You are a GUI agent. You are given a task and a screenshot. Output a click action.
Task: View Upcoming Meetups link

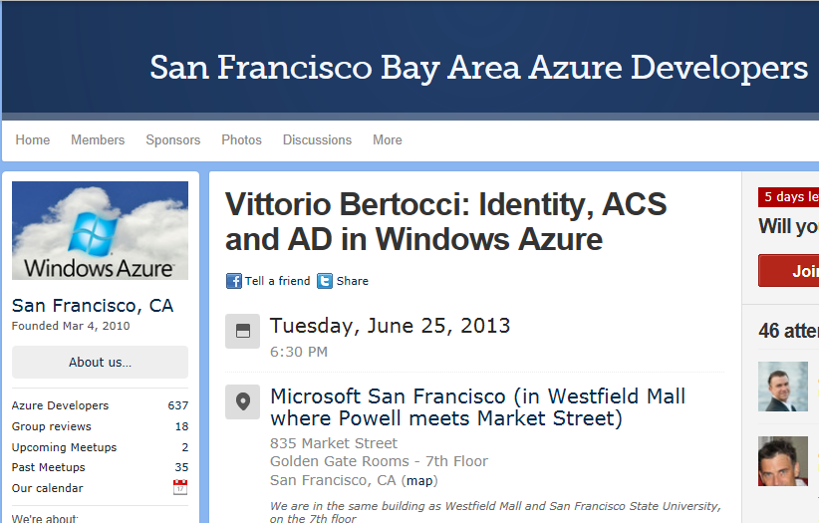(64, 447)
